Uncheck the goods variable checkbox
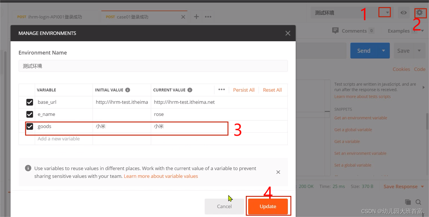Image resolution: width=429 pixels, height=217 pixels. 30,126
